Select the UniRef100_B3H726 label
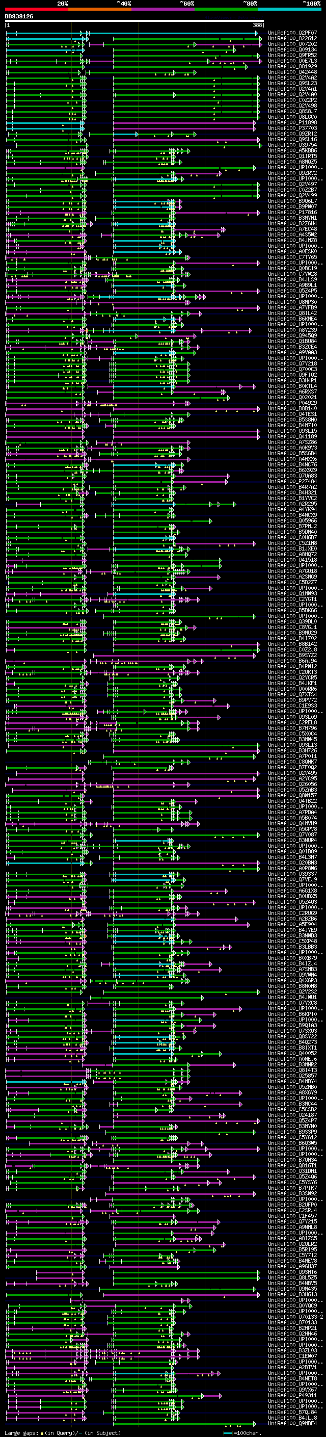The width and height of the screenshot is (326, 1437). pos(292,751)
